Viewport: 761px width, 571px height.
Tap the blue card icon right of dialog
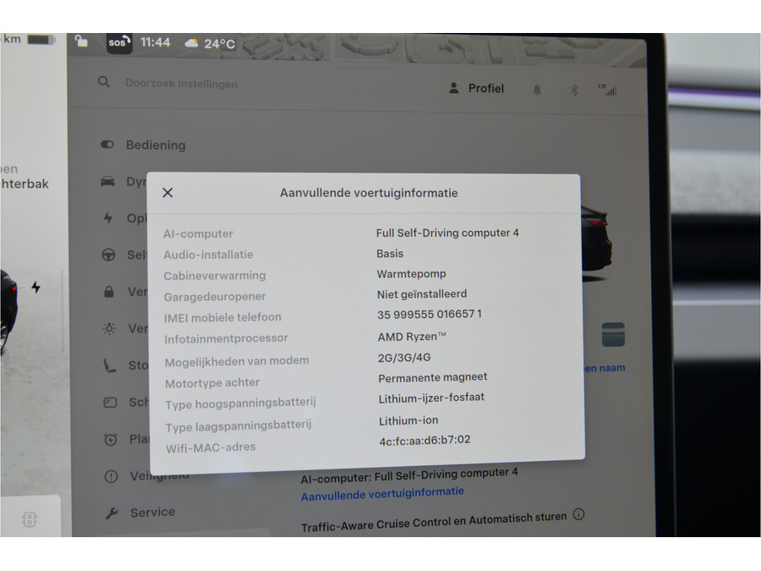coord(613,334)
